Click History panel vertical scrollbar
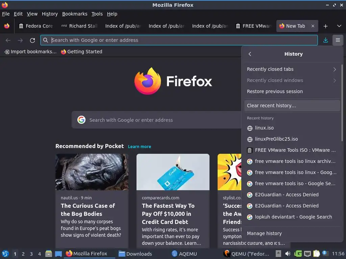This screenshot has height=259, width=346. (x=342, y=103)
